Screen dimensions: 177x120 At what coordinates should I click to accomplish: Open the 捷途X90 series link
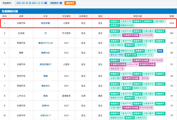[x=46, y=86]
